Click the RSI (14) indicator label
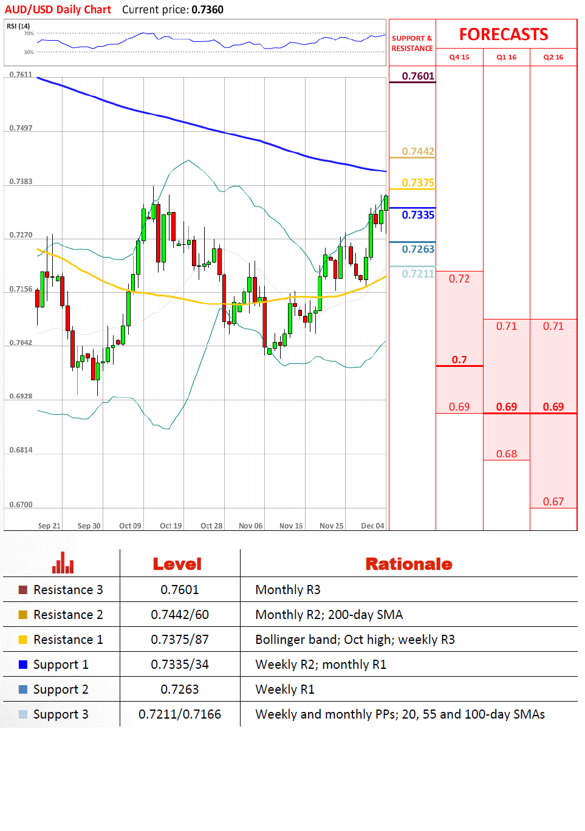The height and width of the screenshot is (831, 585). coord(18,26)
